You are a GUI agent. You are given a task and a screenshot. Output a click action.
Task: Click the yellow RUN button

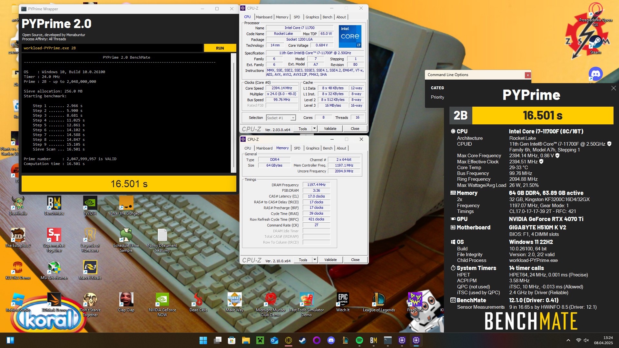click(220, 48)
